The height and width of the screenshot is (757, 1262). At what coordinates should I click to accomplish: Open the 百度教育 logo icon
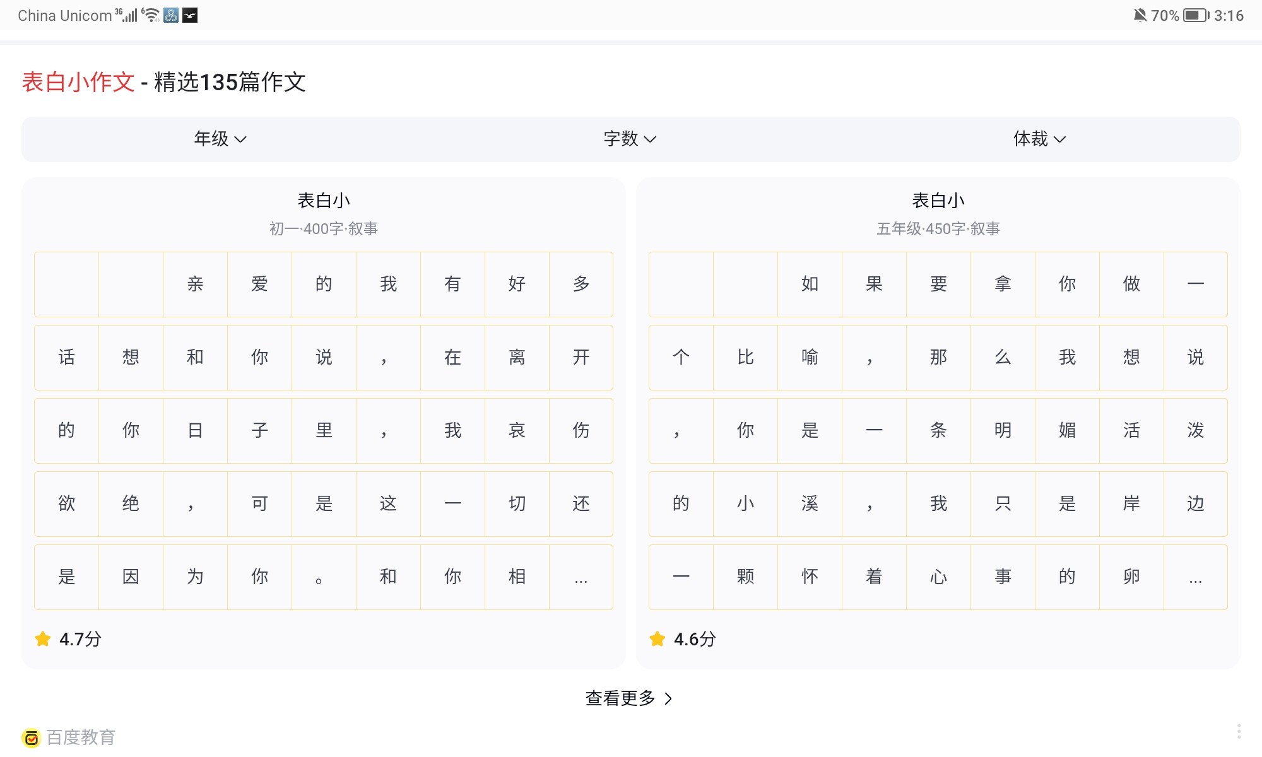coord(31,737)
